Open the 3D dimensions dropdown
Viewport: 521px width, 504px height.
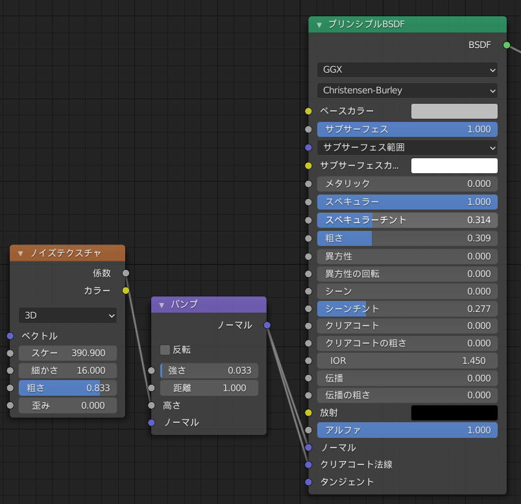click(67, 315)
